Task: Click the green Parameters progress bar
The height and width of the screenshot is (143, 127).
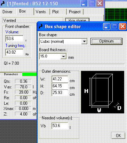Action: click(30, 74)
